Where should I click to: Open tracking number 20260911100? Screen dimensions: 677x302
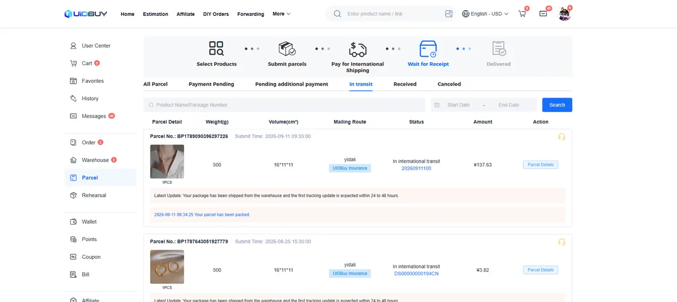[416, 168]
